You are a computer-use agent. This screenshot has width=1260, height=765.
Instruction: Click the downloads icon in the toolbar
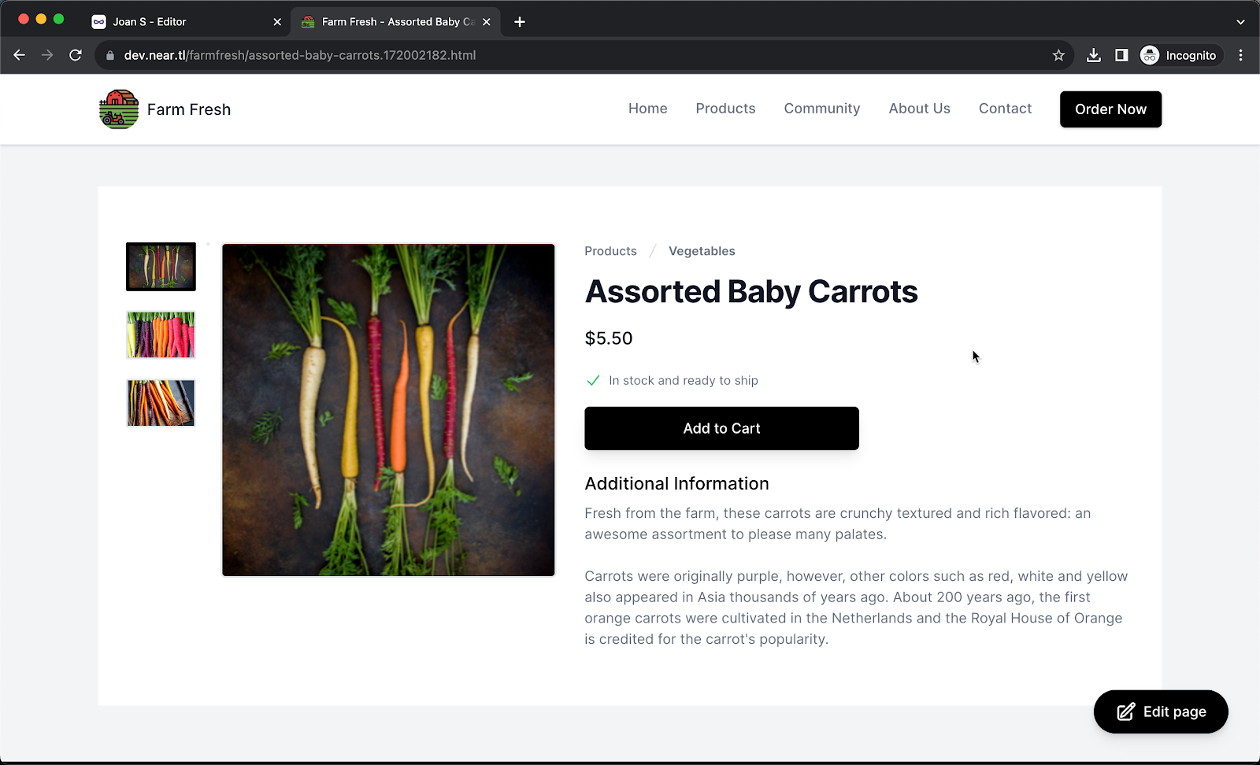[x=1093, y=55]
